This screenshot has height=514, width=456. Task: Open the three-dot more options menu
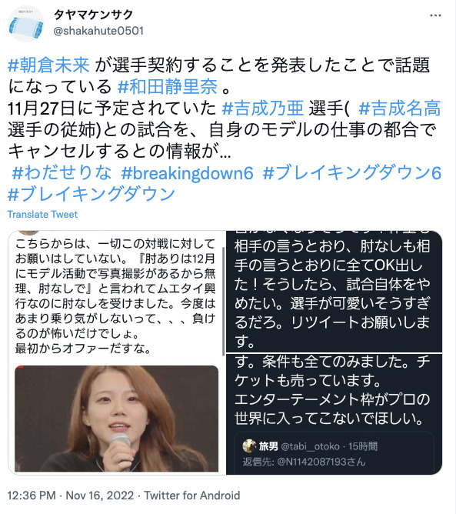(435, 15)
